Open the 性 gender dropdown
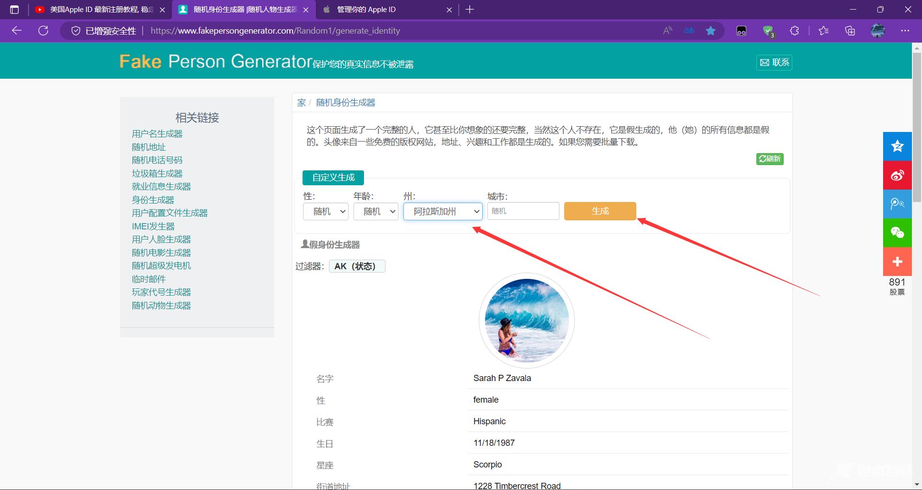The width and height of the screenshot is (922, 490). click(325, 211)
